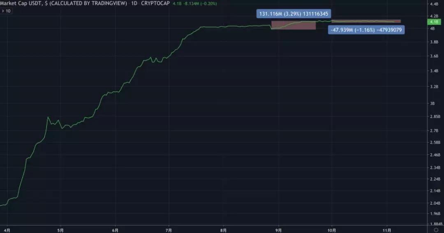Click the 11月 label on time axis
Image resolution: width=444 pixels, height=233 pixels.
(387, 230)
